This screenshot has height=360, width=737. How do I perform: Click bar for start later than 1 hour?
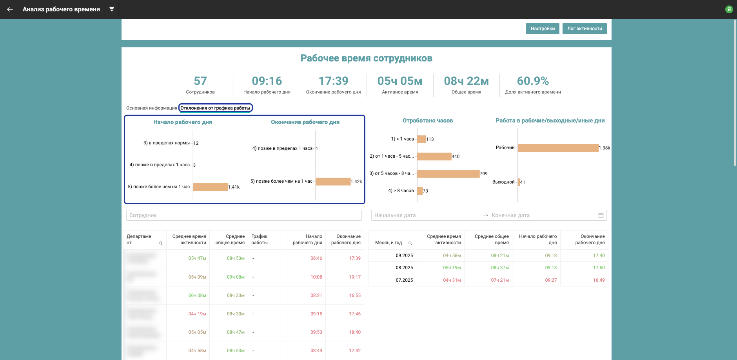(x=210, y=187)
